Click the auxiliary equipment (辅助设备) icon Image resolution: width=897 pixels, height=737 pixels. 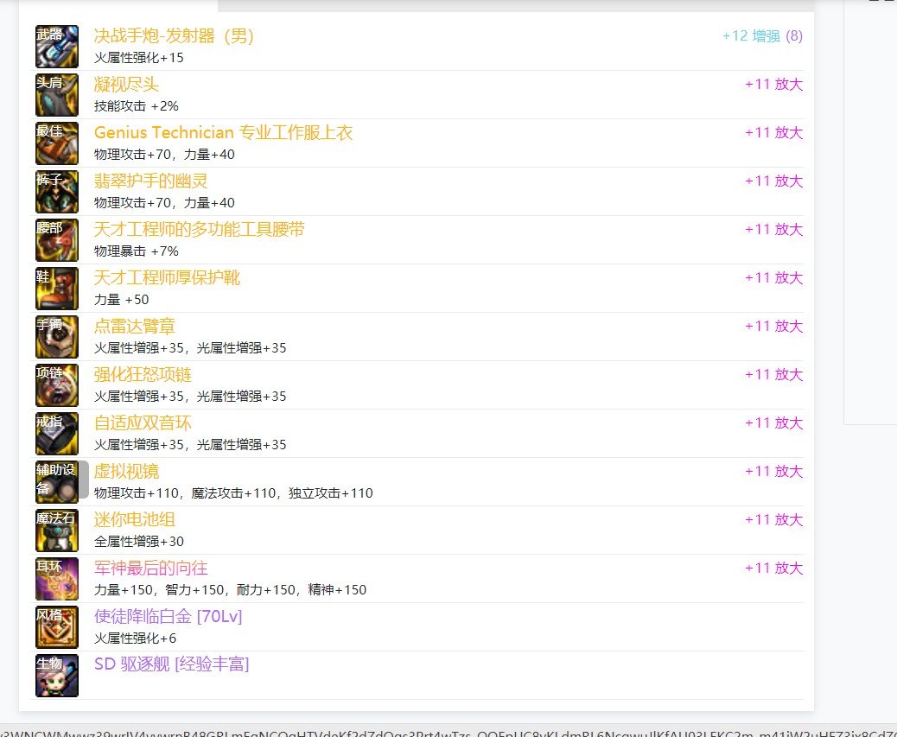(x=57, y=482)
